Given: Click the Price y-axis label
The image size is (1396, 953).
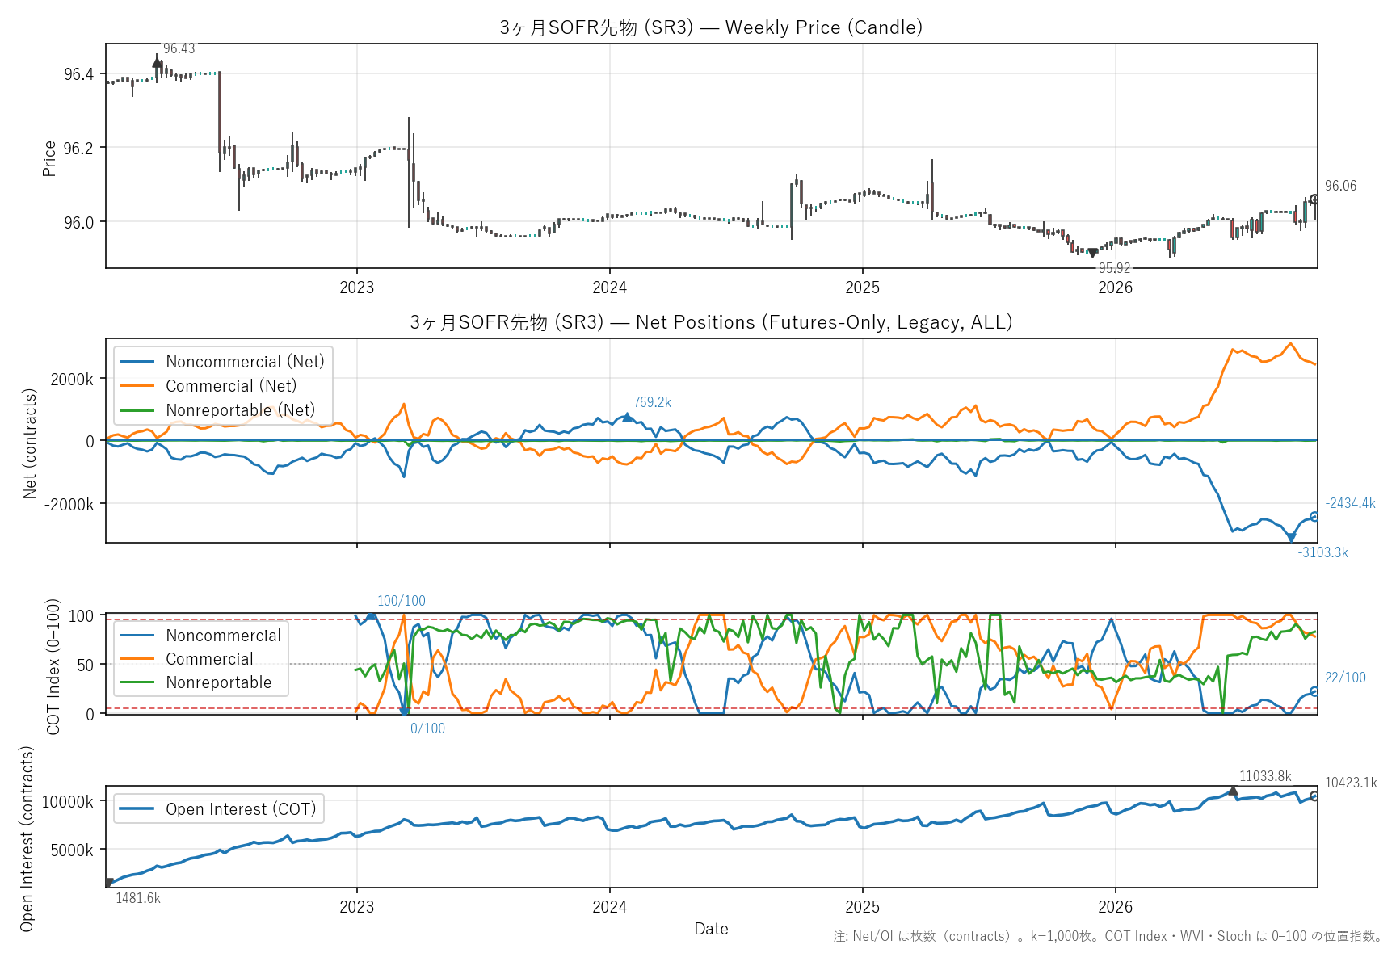Looking at the screenshot, I should point(49,158).
